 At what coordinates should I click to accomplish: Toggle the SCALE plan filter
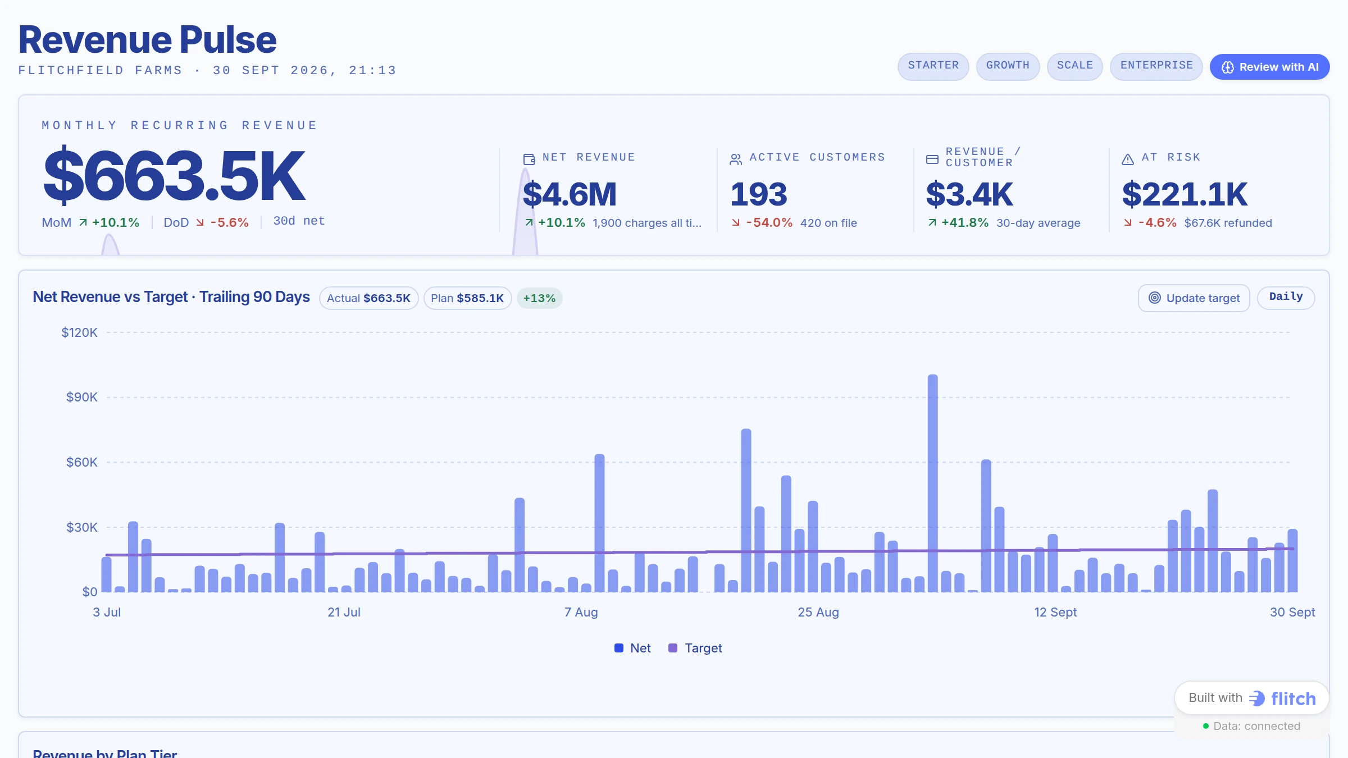[1074, 66]
